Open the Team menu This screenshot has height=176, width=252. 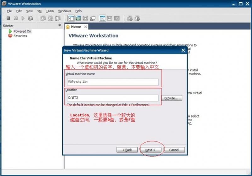50,11
